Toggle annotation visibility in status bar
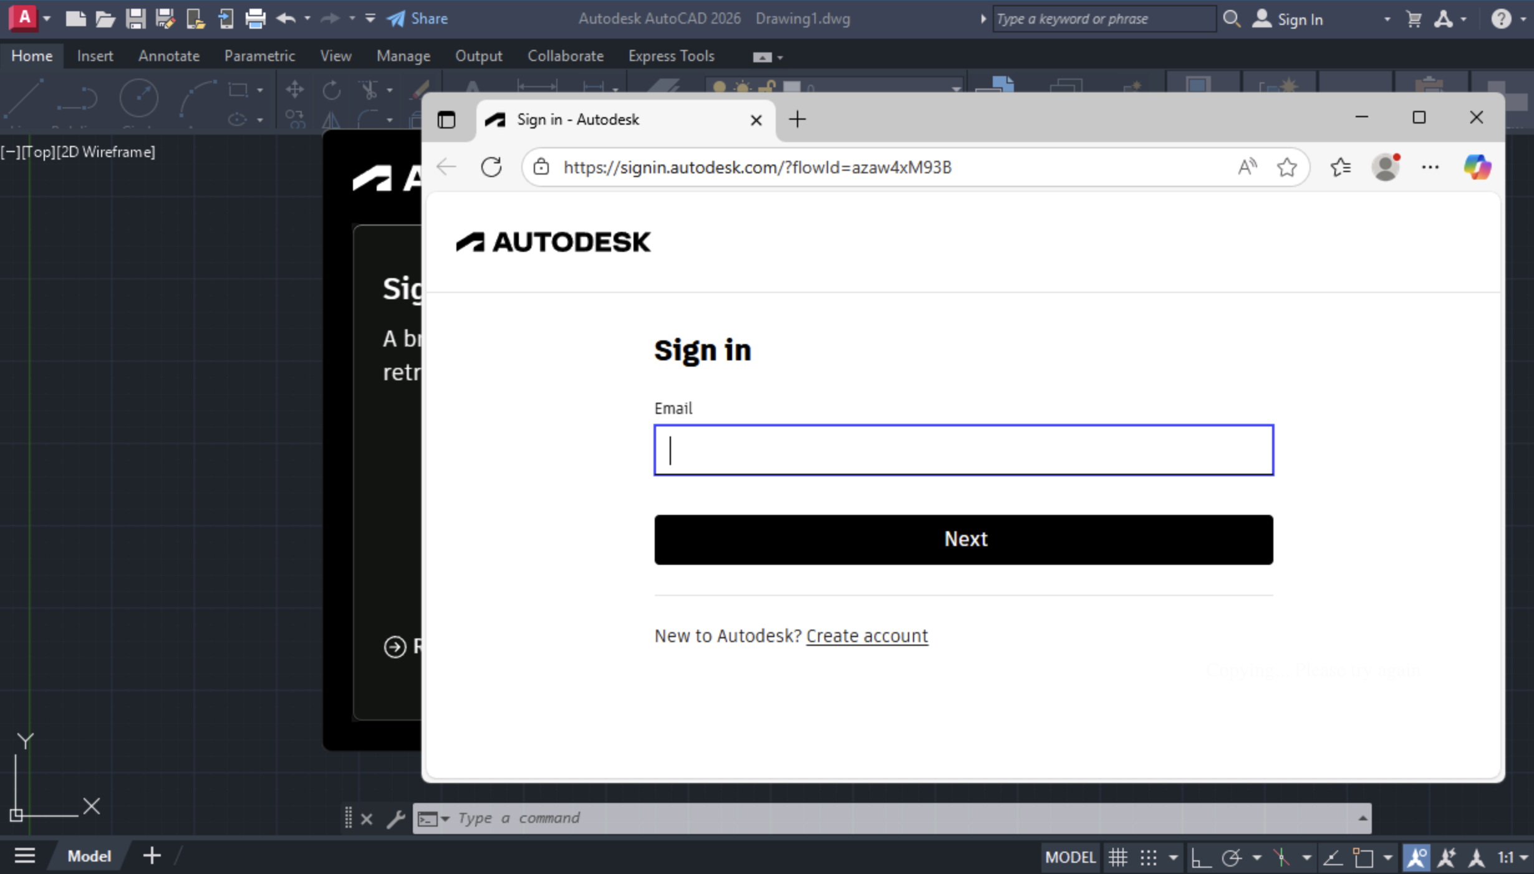This screenshot has width=1534, height=874. click(1416, 858)
